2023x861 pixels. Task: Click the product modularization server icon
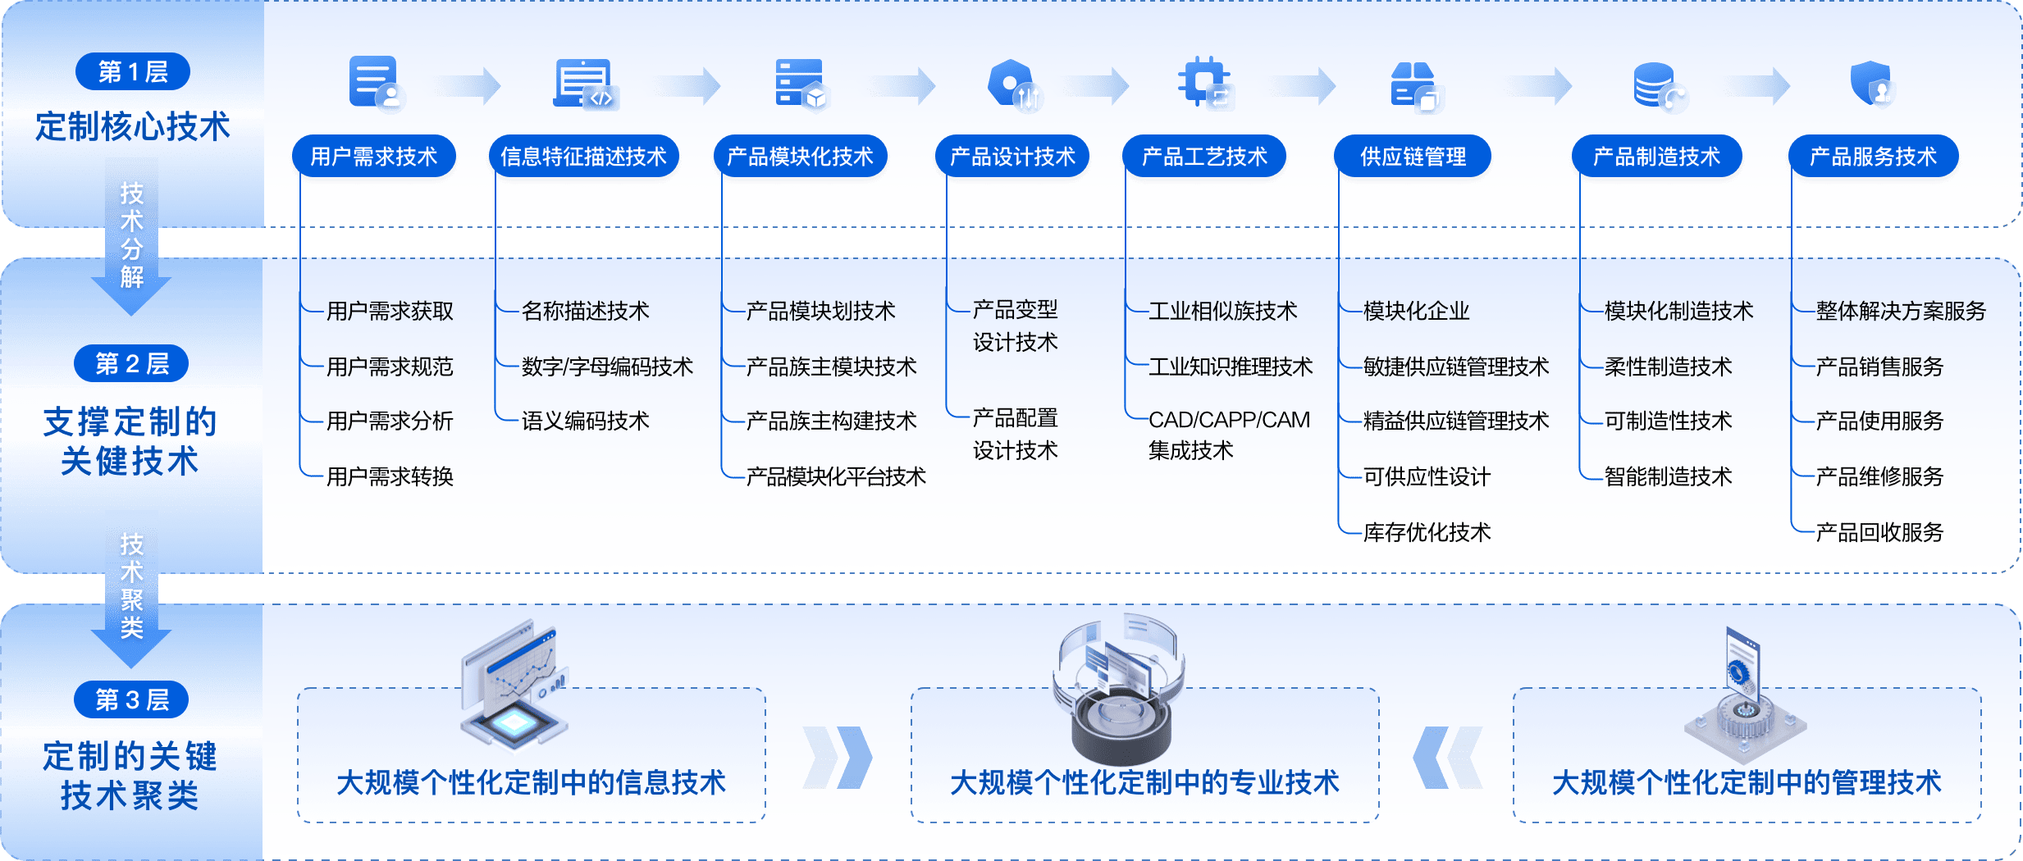coord(803,84)
